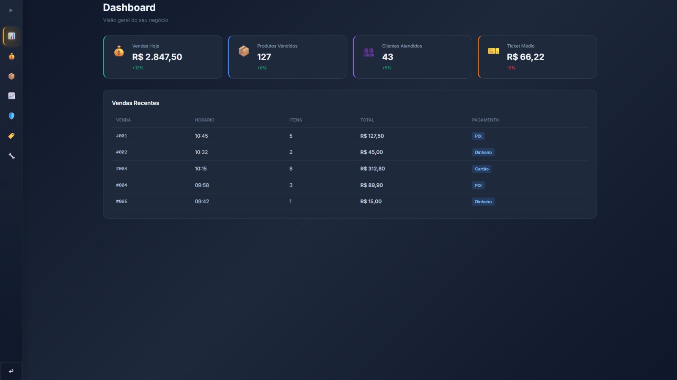Click the time 10:32
677x380 pixels.
201,152
